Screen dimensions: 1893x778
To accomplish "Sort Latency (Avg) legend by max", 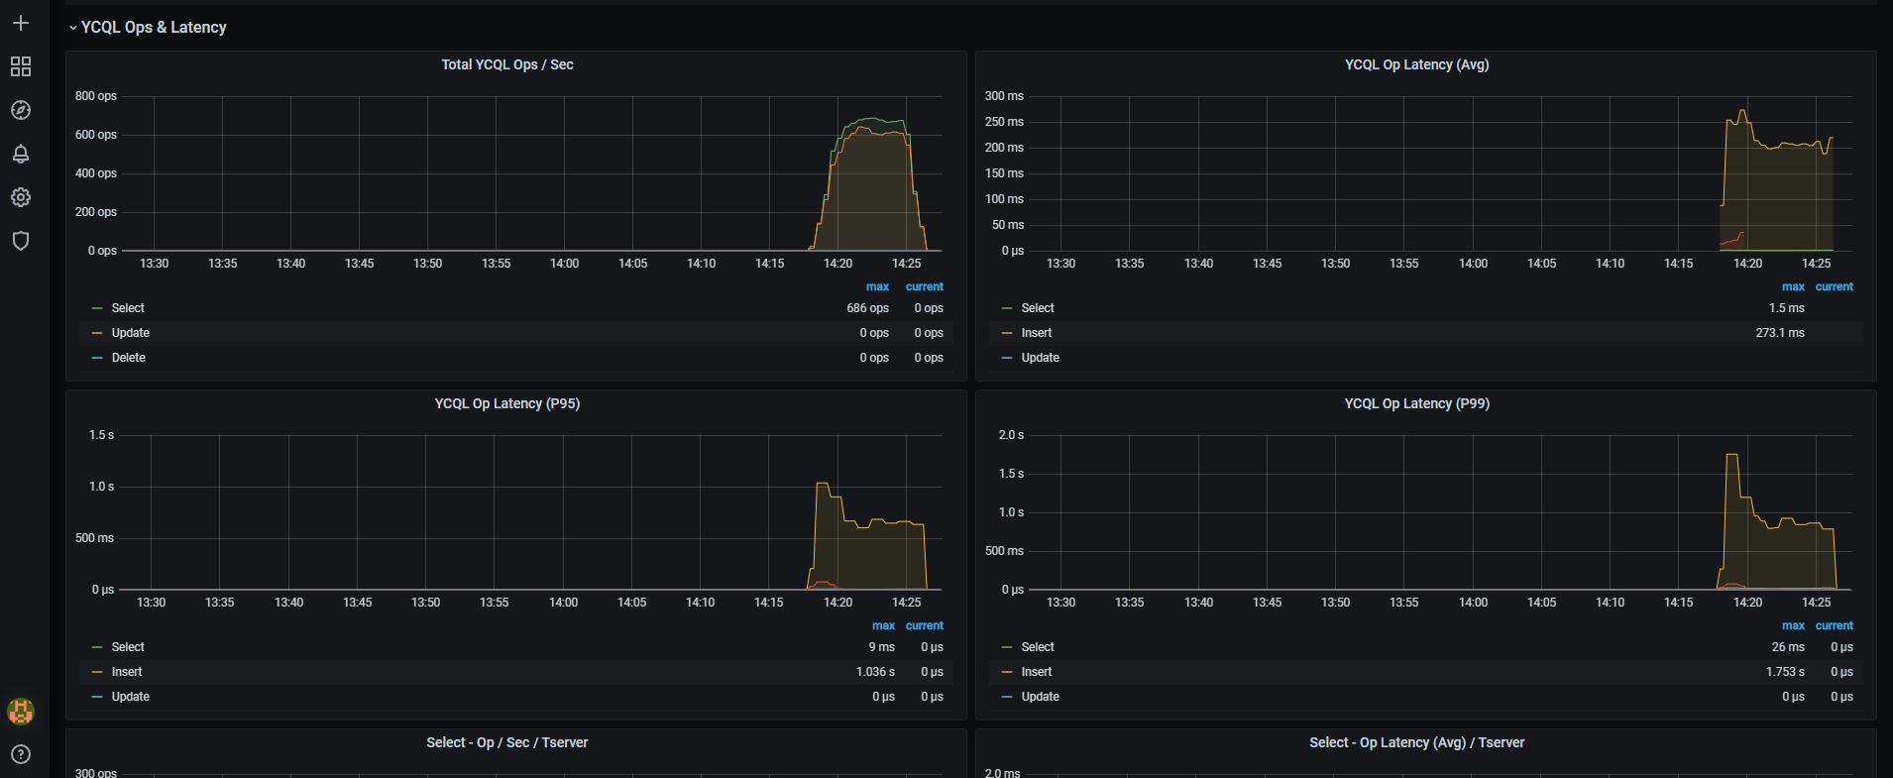I will click(x=1793, y=286).
